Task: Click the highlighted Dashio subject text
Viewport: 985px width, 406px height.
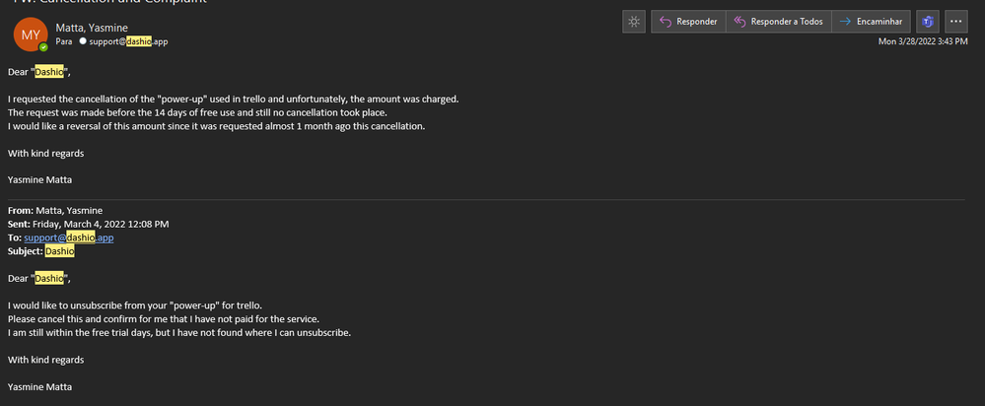Action: coord(60,251)
